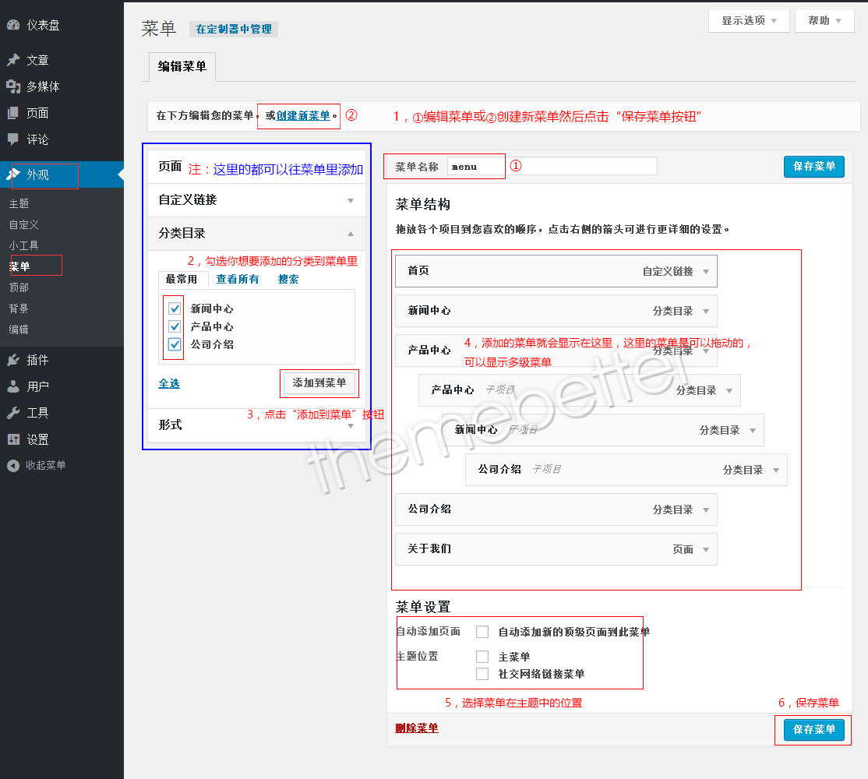Check the 主菜单 theme location checkbox
This screenshot has height=779, width=868.
482,656
